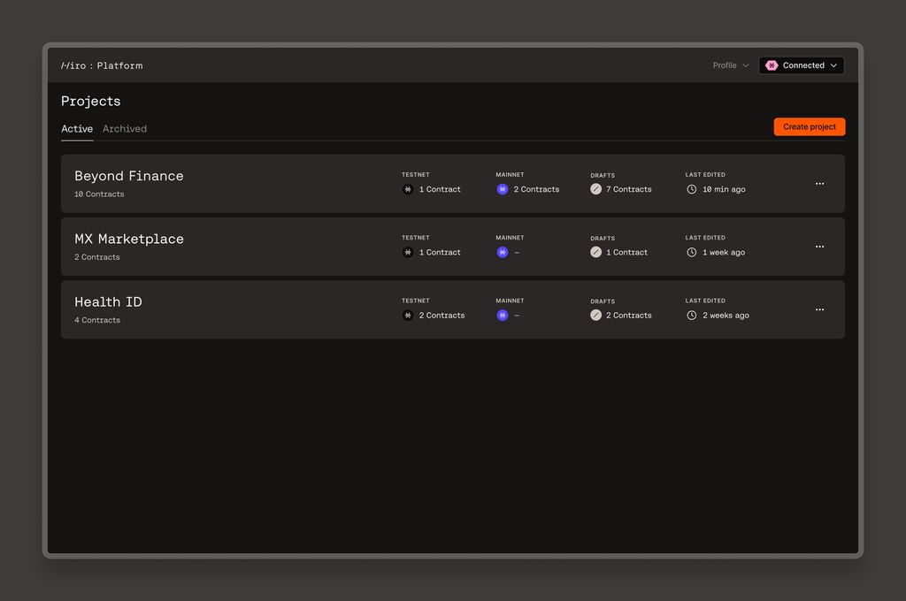Click the Create project button
The width and height of the screenshot is (906, 601).
point(809,126)
